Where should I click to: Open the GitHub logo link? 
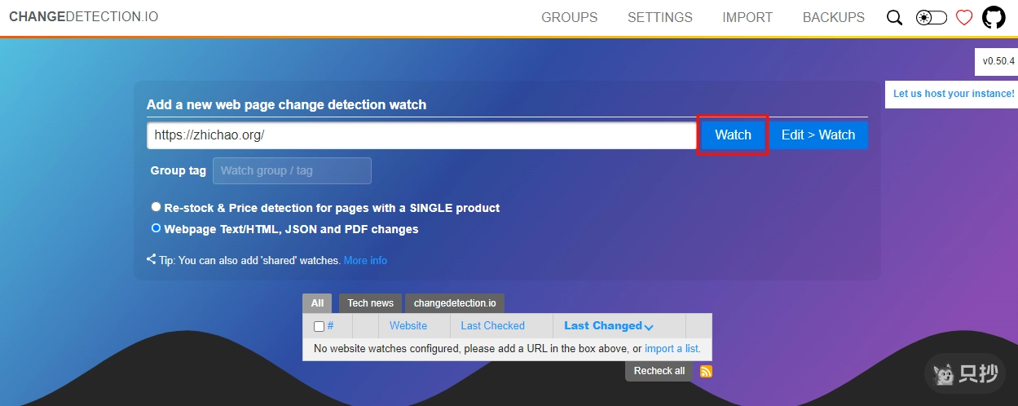[x=994, y=18]
